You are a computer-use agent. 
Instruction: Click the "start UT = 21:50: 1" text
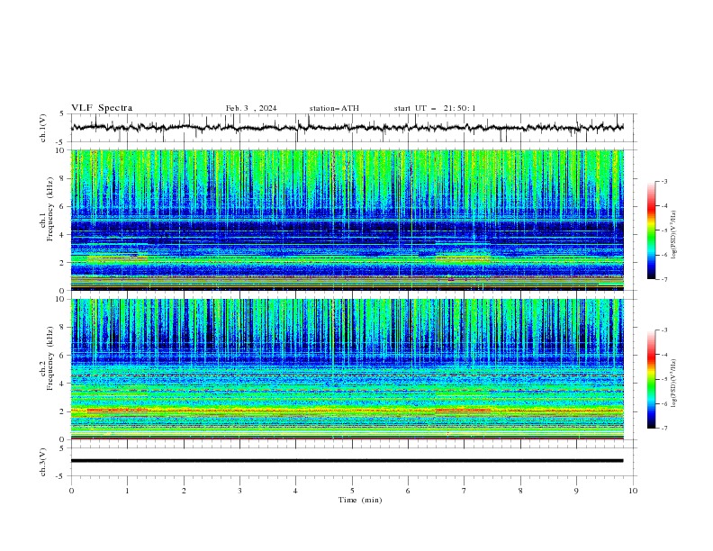[435, 108]
